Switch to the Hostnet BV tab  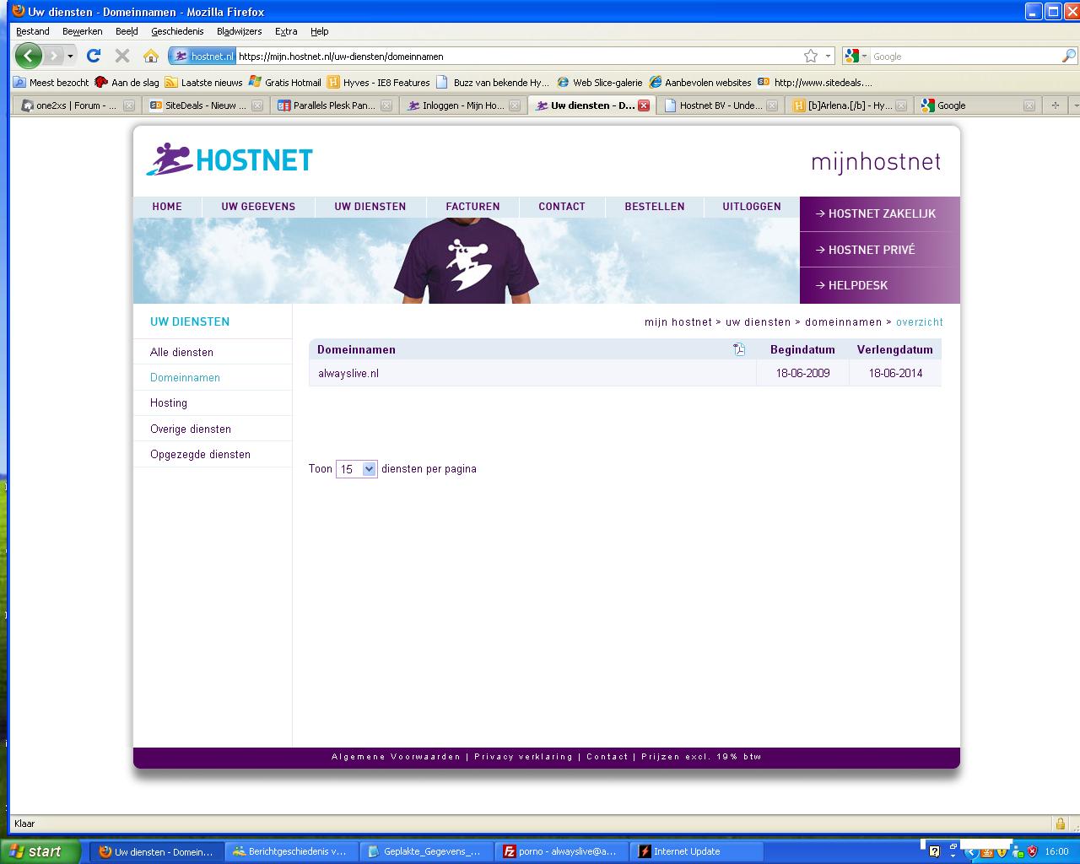click(x=721, y=105)
